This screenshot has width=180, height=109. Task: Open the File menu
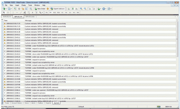[x=6, y=5]
